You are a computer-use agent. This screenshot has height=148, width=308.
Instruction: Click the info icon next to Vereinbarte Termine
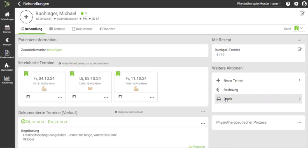(x=60, y=63)
